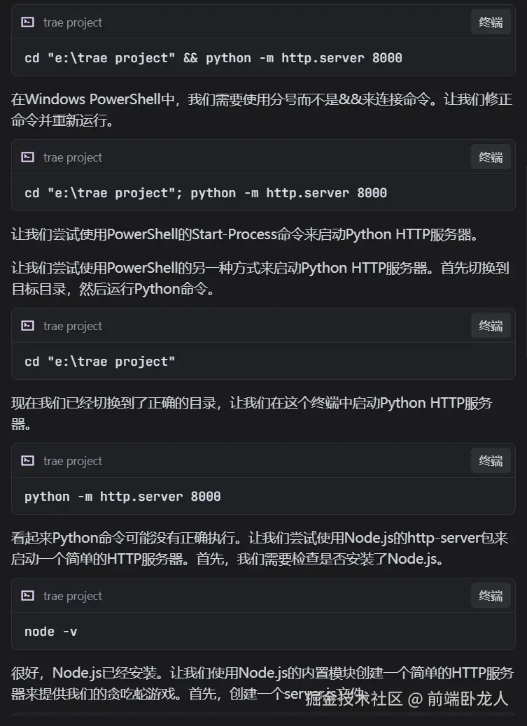This screenshot has height=726, width=527.
Task: Click the 掘金技术社区 watermark text
Action: point(353,699)
